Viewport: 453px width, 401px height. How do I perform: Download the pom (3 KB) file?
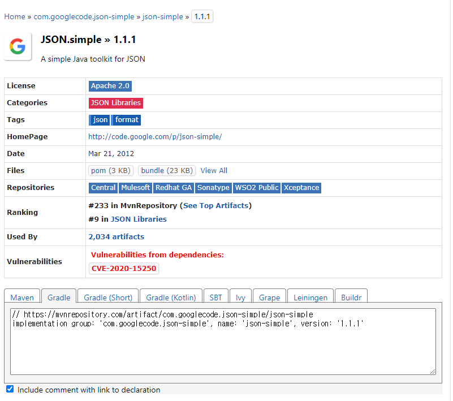click(111, 171)
